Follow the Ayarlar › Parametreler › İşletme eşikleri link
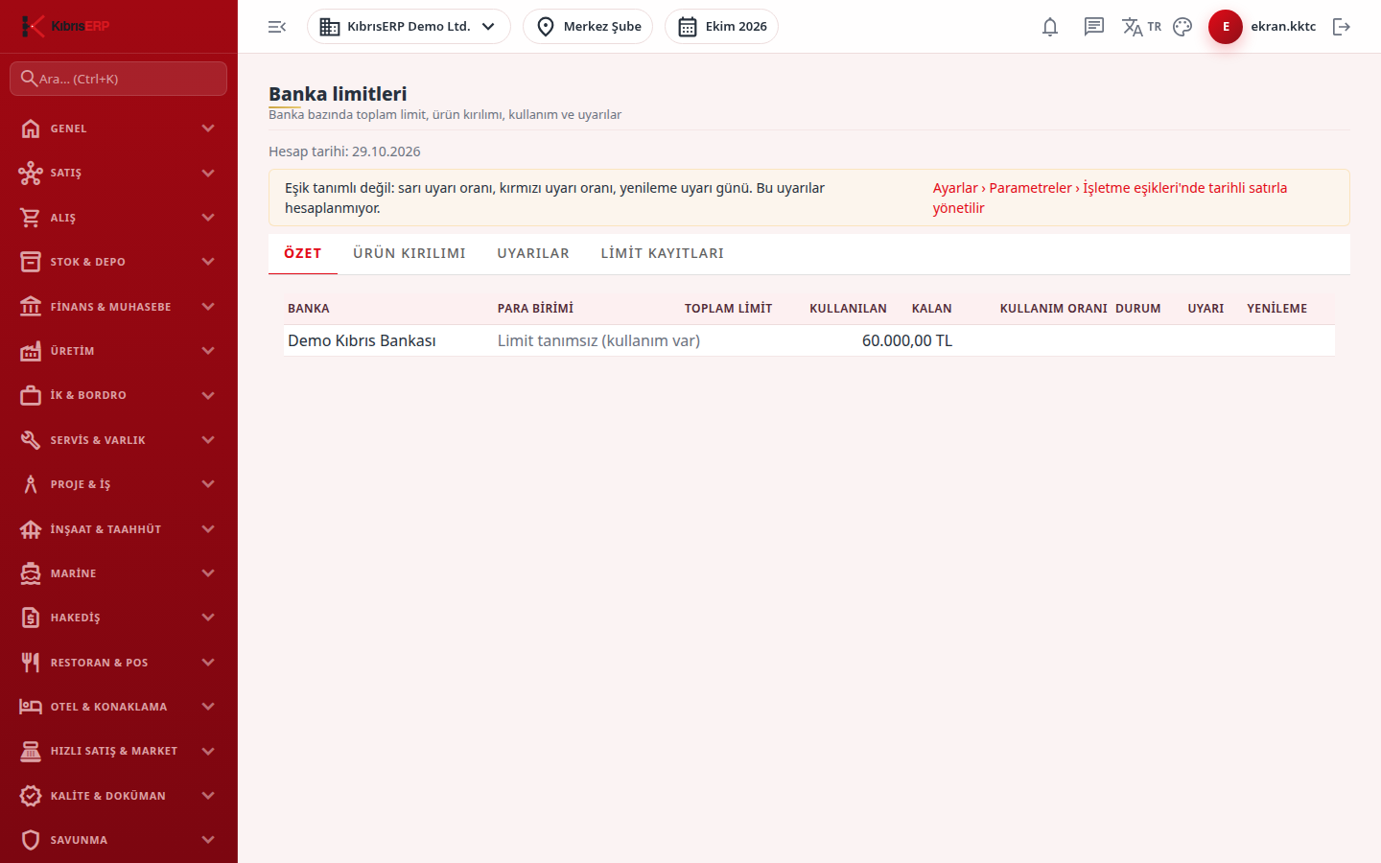This screenshot has height=863, width=1381. [x=1110, y=198]
